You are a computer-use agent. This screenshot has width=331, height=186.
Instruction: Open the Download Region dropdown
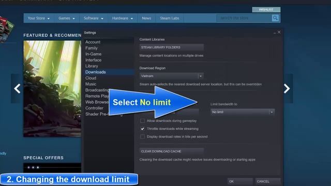point(171,76)
